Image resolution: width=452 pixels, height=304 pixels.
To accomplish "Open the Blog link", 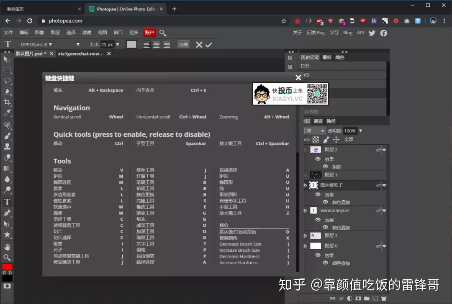I will click(x=348, y=33).
